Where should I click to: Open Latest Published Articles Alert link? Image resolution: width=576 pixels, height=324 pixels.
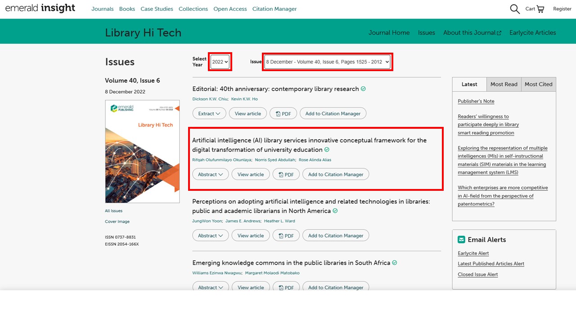pos(491,264)
